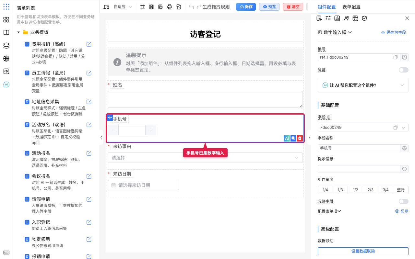The image size is (415, 259).
Task: Click the undo arrow
Action: pos(191,7)
